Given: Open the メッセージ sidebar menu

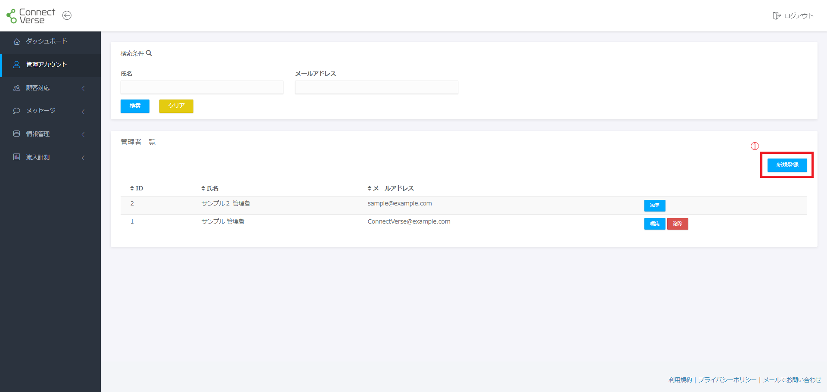Looking at the screenshot, I should 50,111.
